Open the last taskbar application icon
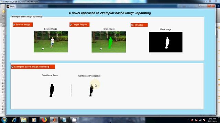Image resolution: width=220 pixels, height=123 pixels. pos(74,120)
